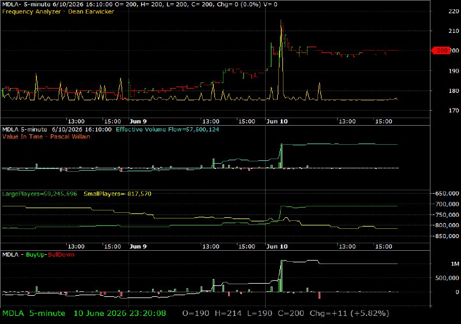This screenshot has width=461, height=324.
Task: Click the MDLA label in the BuyUp panel
Action: 10,255
